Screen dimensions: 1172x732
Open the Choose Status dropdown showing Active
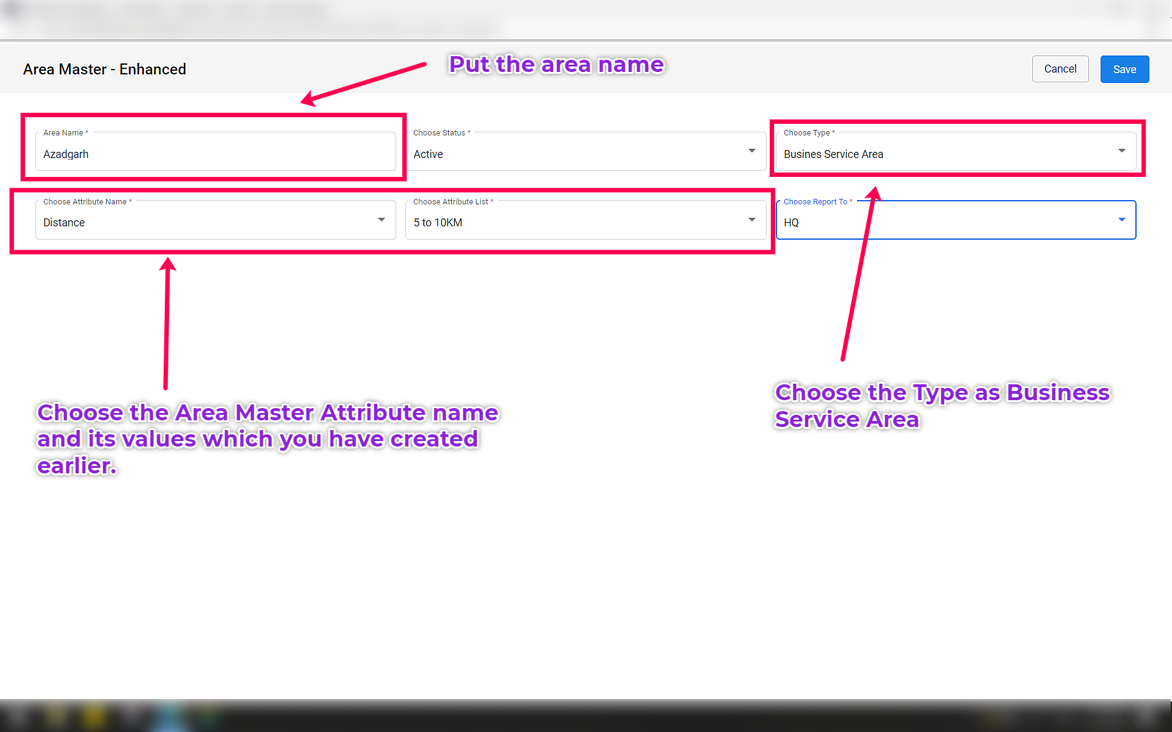[x=574, y=154]
